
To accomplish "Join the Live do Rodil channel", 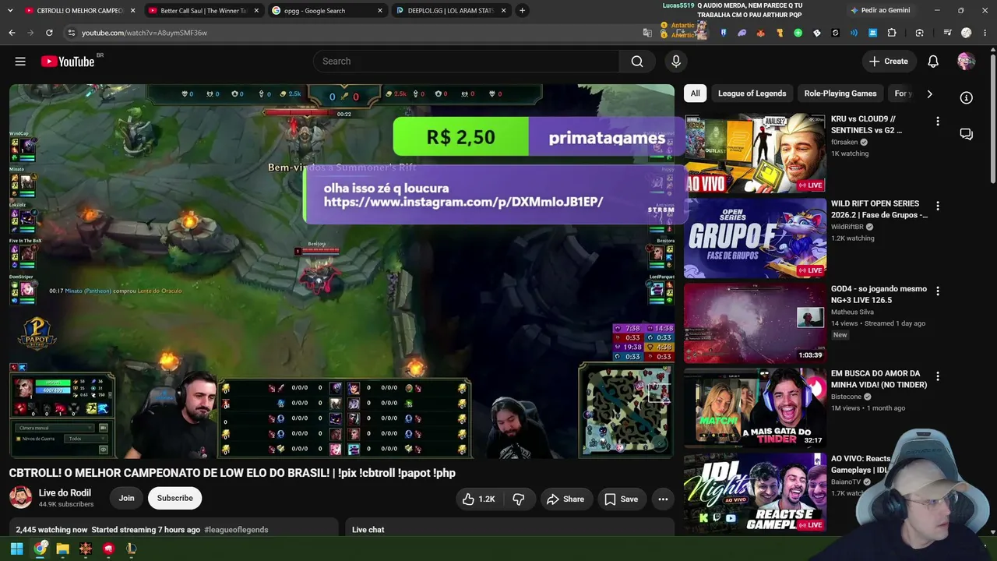I will (x=126, y=499).
